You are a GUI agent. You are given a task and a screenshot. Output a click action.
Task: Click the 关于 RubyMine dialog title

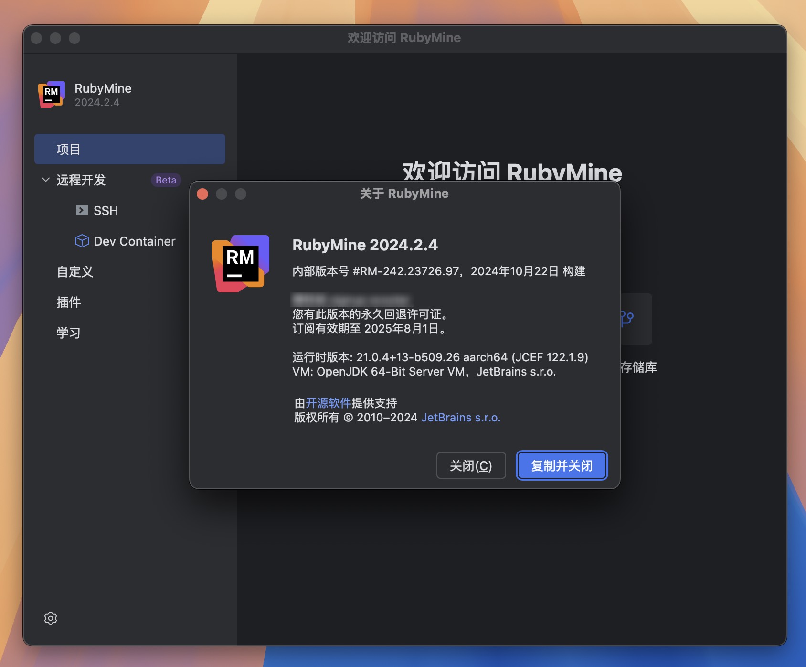404,194
